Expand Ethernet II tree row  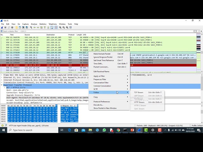[x=2, y=77]
